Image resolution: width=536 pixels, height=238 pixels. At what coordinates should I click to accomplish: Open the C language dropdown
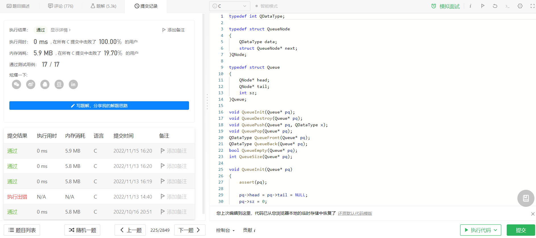tap(230, 6)
